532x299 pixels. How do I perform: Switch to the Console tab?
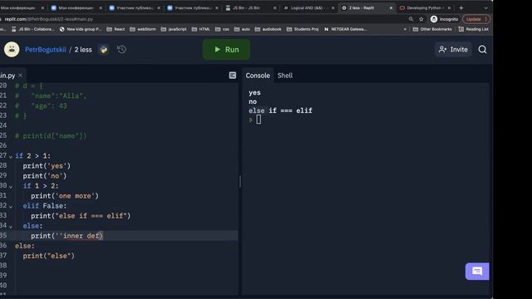point(258,76)
